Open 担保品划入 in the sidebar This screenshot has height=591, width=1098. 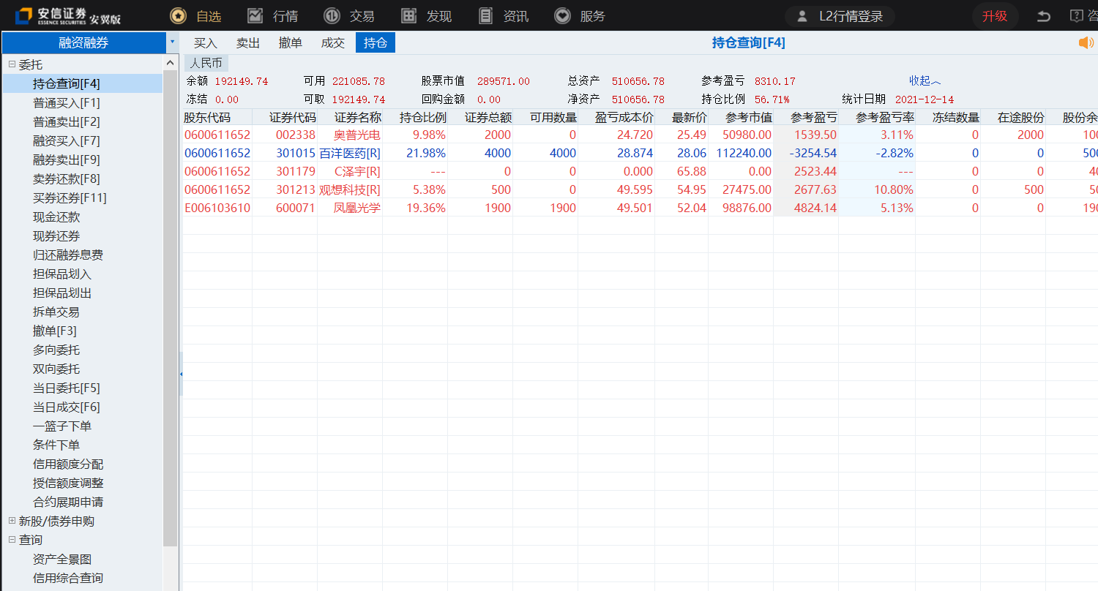tap(62, 274)
